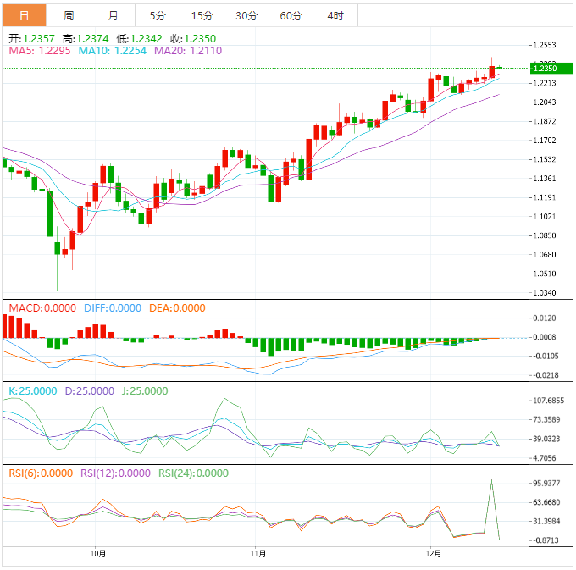Click the 11月 date axis marker

(x=258, y=553)
